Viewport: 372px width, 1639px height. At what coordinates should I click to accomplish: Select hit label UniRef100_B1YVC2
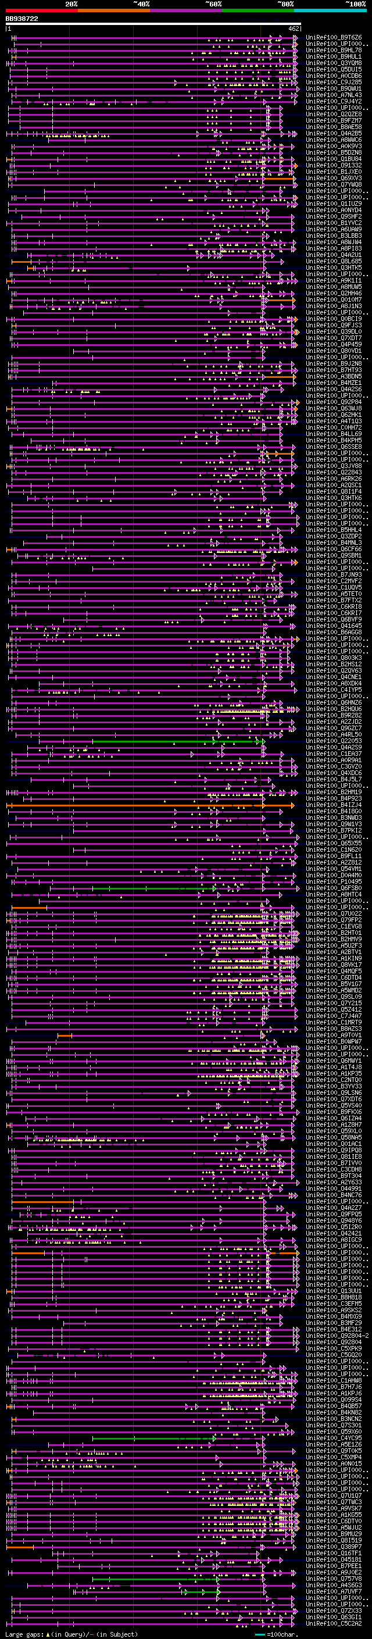333,223
